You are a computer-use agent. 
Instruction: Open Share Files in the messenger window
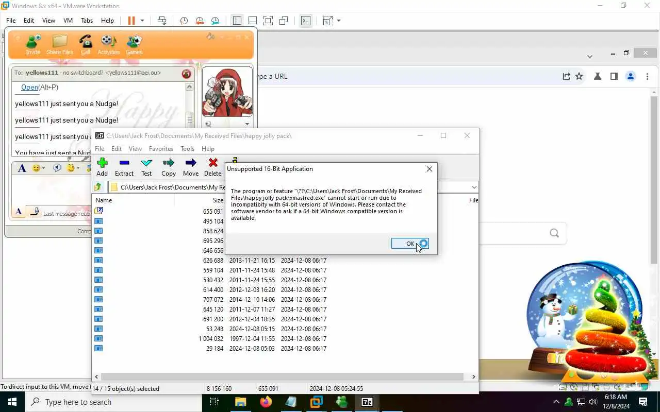60,44
